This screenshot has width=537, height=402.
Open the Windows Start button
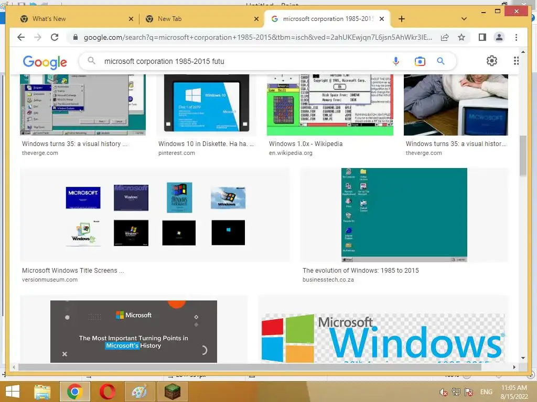13,392
